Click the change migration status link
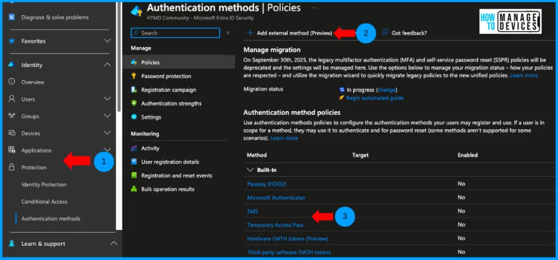558x260 pixels. point(386,90)
